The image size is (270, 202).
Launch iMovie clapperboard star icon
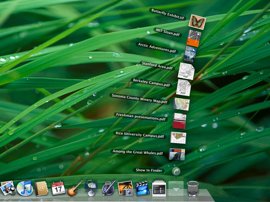(x=142, y=189)
